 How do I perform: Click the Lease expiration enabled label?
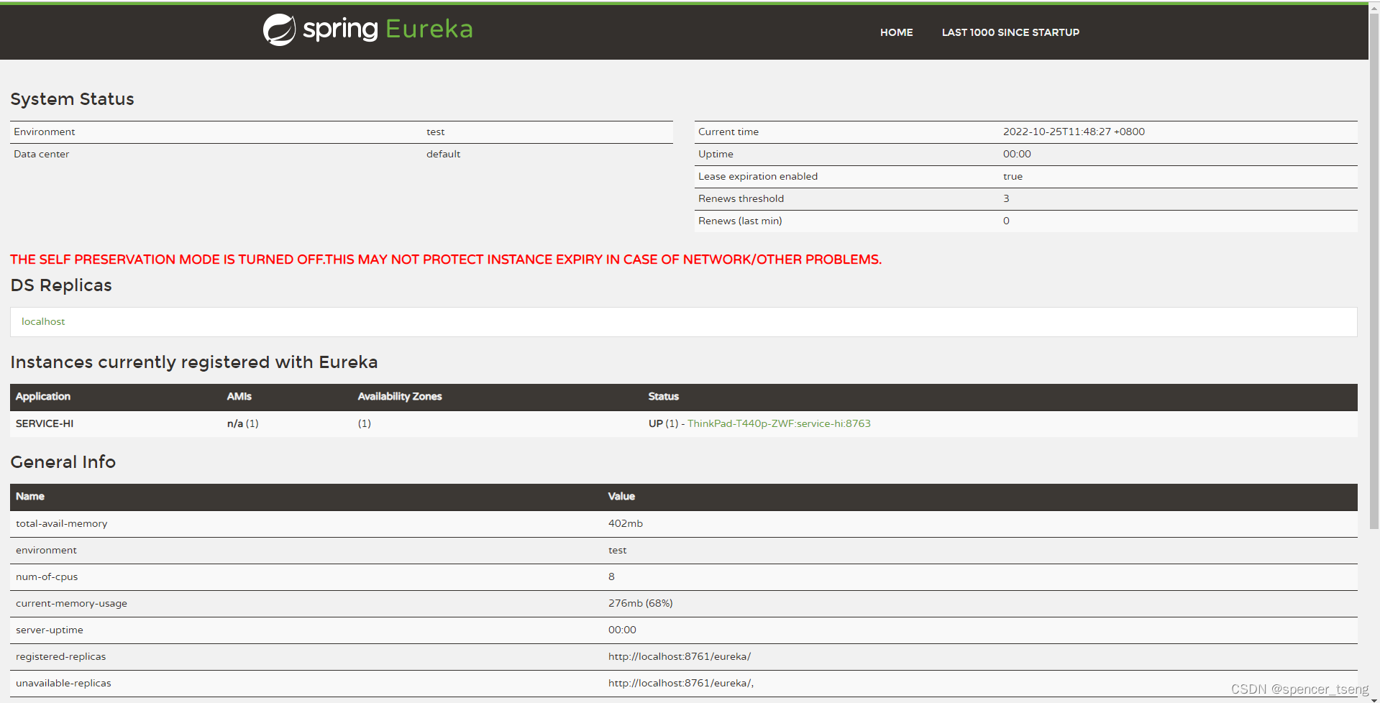[758, 176]
